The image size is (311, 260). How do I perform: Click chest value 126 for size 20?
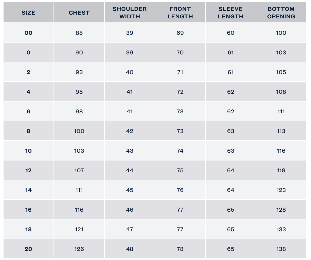(x=79, y=249)
